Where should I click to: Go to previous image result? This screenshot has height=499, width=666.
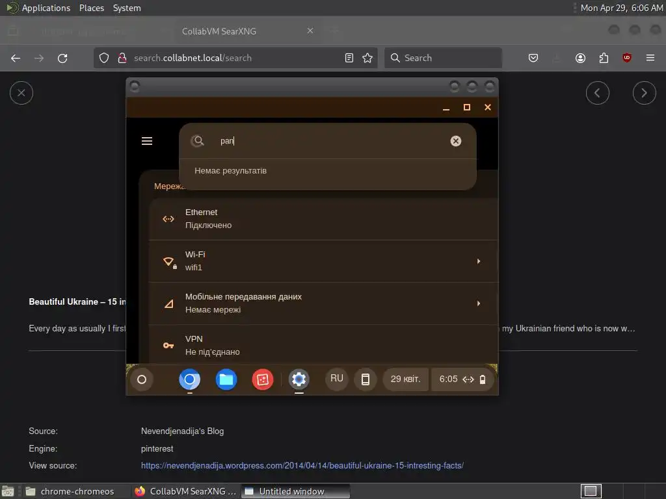598,93
